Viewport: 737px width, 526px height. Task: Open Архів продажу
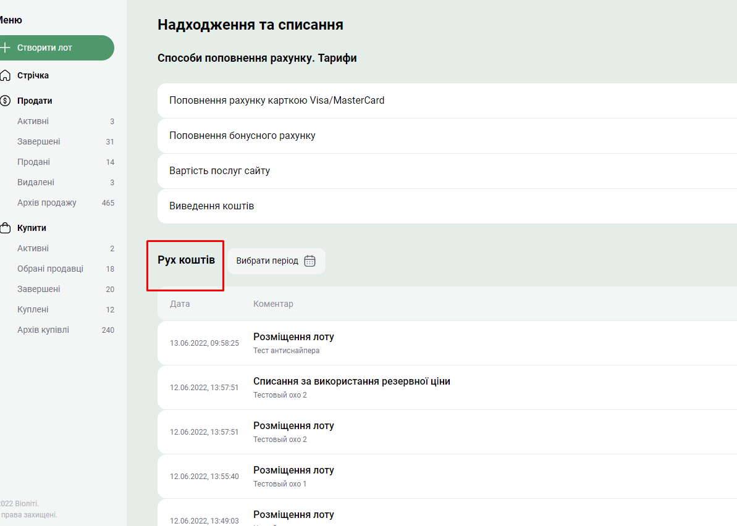[x=46, y=203]
